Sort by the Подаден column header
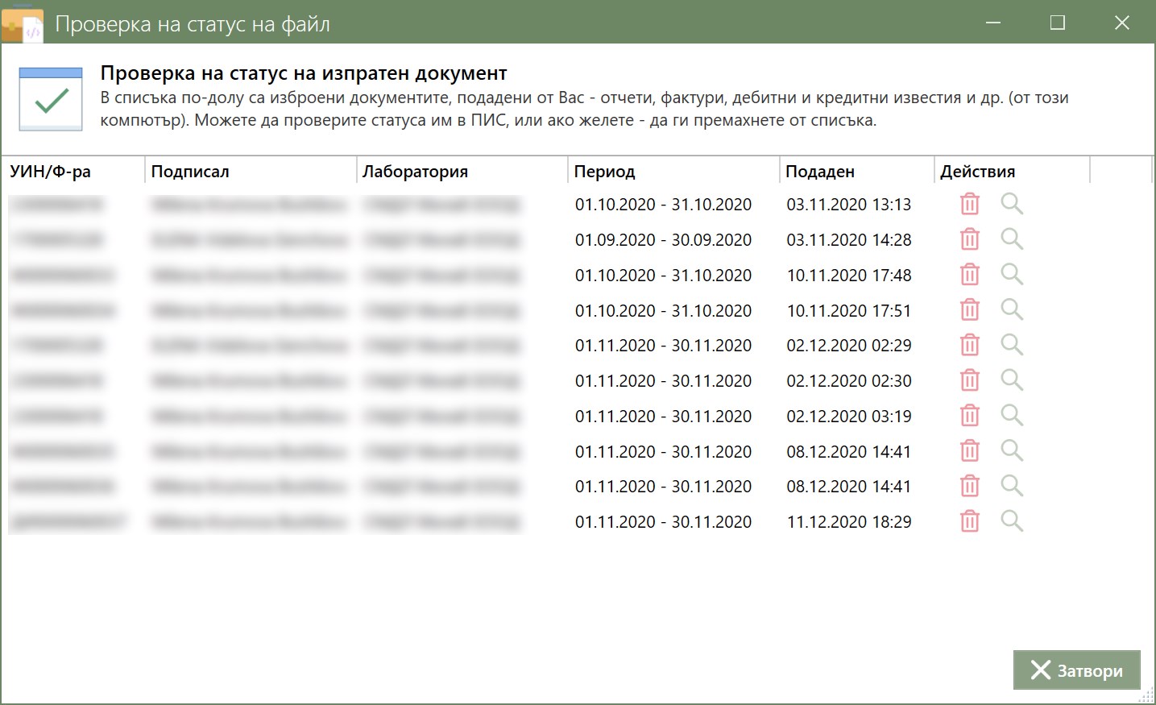 click(856, 172)
